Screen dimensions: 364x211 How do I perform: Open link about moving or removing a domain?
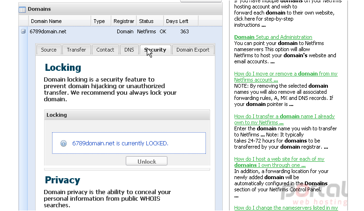286,76
